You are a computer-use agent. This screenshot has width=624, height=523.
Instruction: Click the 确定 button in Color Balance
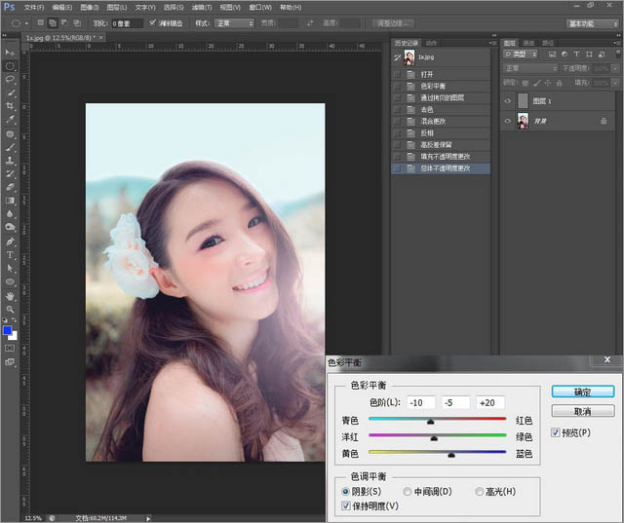click(582, 392)
